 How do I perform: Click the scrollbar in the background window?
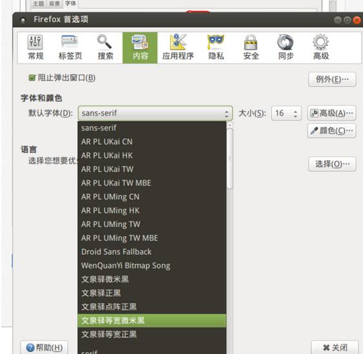point(333,5)
